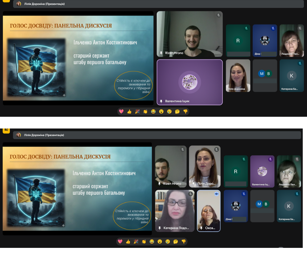Select K avatar Катерина Ба... tile in lower view
The width and height of the screenshot is (307, 257).
pyautogui.click(x=289, y=206)
